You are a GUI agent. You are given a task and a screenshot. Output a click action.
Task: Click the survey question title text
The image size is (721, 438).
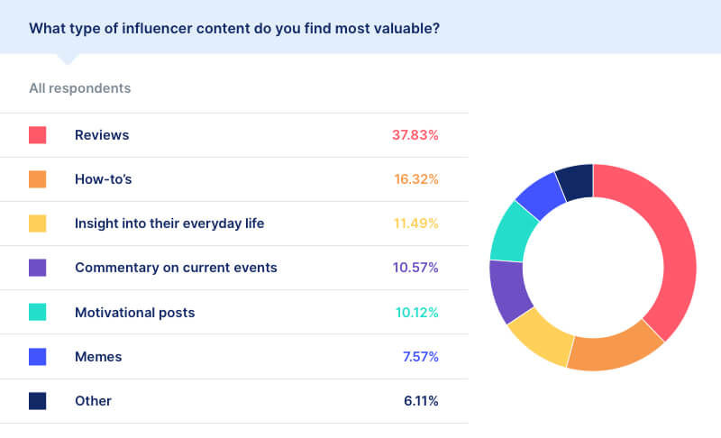[x=234, y=29]
